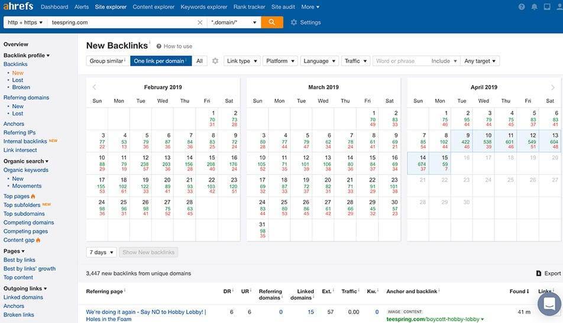Open Best by links' growth
The width and height of the screenshot is (563, 323).
point(30,269)
